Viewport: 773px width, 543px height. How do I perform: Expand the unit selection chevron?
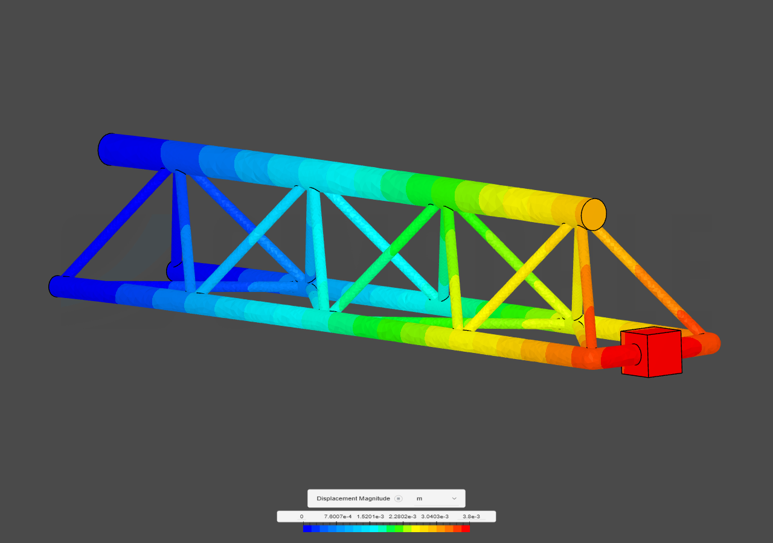[454, 498]
